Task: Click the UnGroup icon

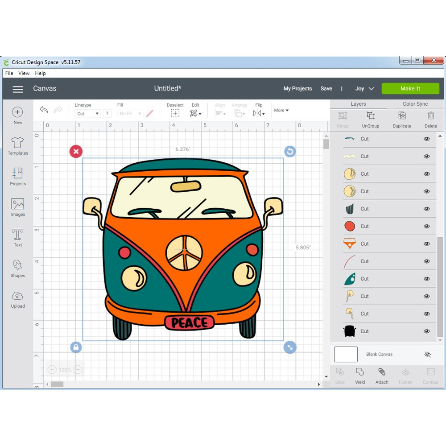Action: (x=370, y=119)
